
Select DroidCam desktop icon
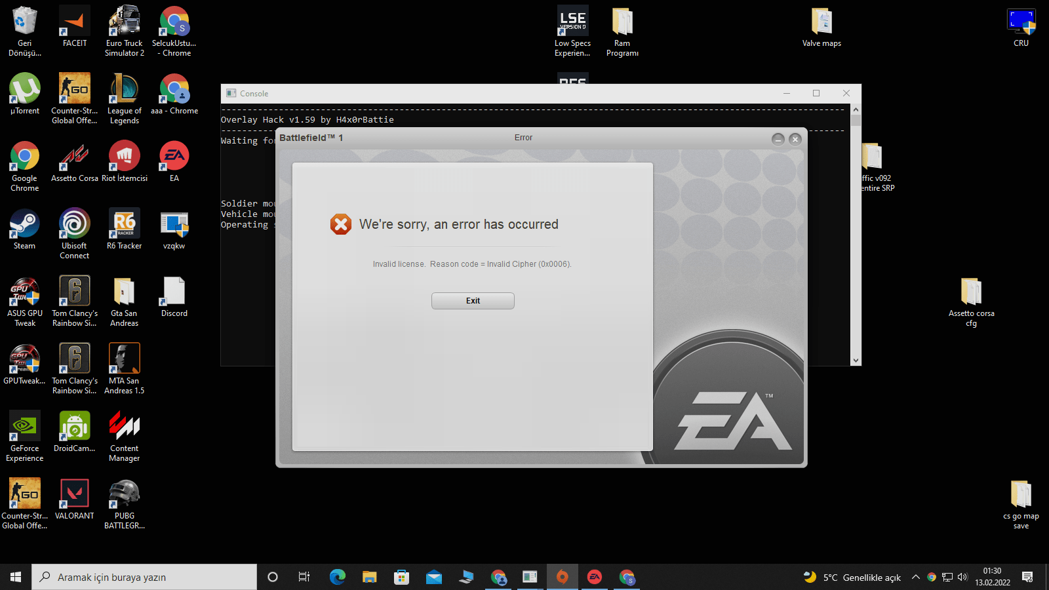coord(75,431)
